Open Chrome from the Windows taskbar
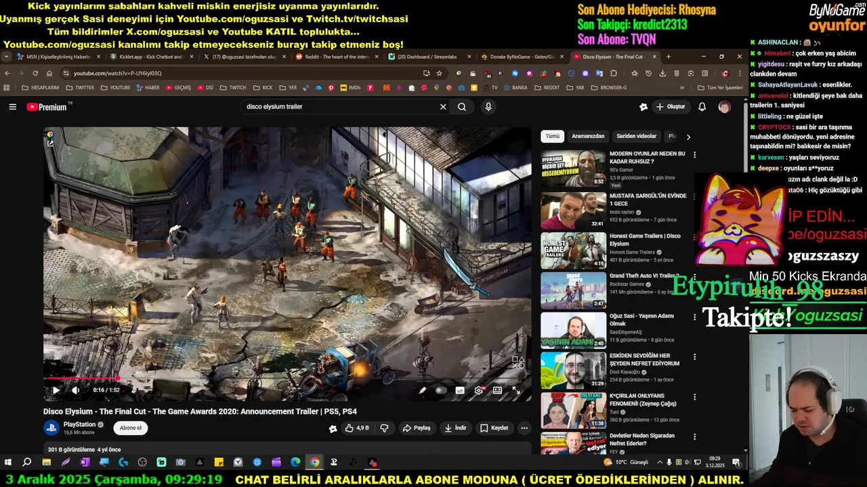The width and height of the screenshot is (867, 487). [x=314, y=463]
